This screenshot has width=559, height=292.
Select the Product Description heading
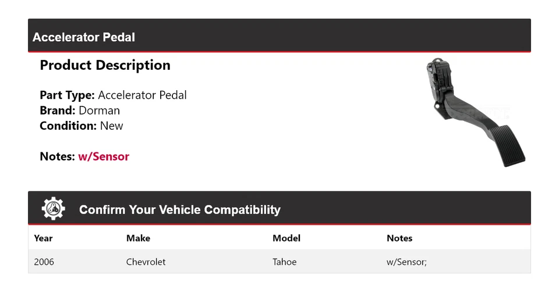coord(105,65)
